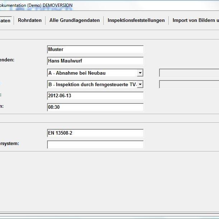This screenshot has width=219, height=219.
Task: Click the label ending in "enden:"
Action: [7, 60]
